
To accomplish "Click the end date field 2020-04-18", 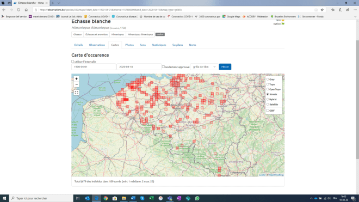I will click(x=139, y=67).
